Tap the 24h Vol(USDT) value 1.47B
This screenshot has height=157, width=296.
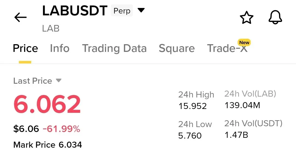click(x=236, y=135)
